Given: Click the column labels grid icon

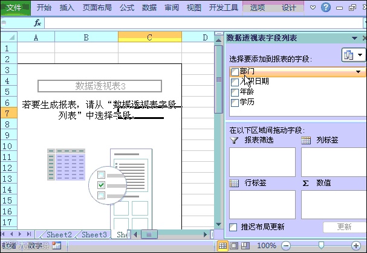Looking at the screenshot, I should pyautogui.click(x=306, y=140).
